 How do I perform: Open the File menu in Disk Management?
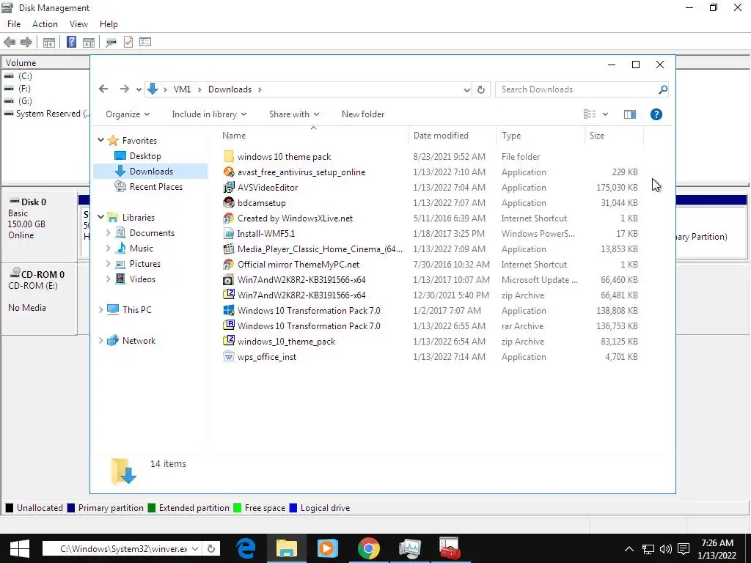[14, 24]
